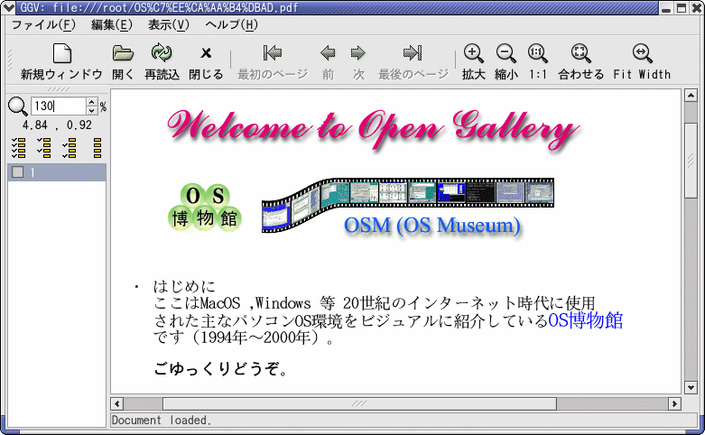Screen dimensions: 705x435
Task: Open the window menu icon in title bar
Action: [x=8, y=7]
